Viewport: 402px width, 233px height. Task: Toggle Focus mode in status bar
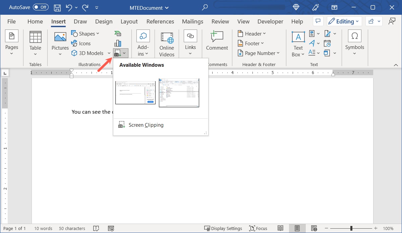pyautogui.click(x=258, y=228)
